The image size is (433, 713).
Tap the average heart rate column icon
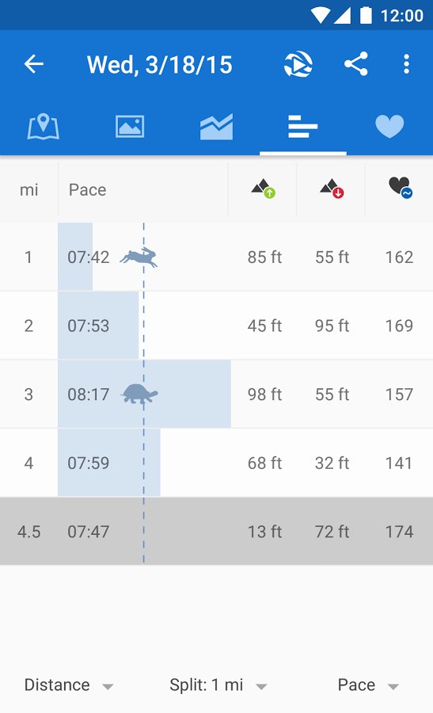tap(401, 187)
